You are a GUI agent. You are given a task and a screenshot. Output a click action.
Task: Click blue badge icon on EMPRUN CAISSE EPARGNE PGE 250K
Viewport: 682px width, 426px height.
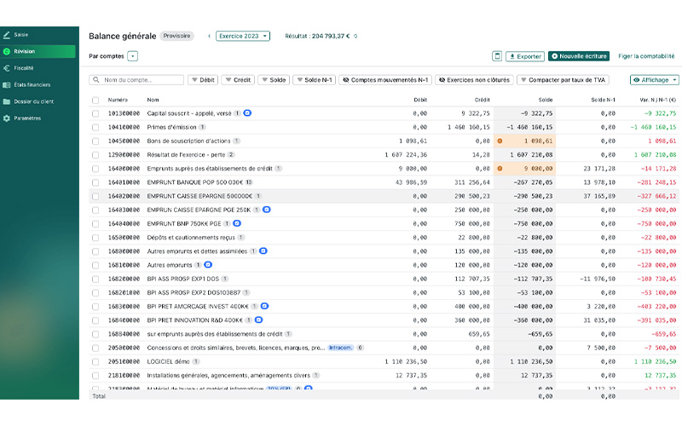coord(267,210)
